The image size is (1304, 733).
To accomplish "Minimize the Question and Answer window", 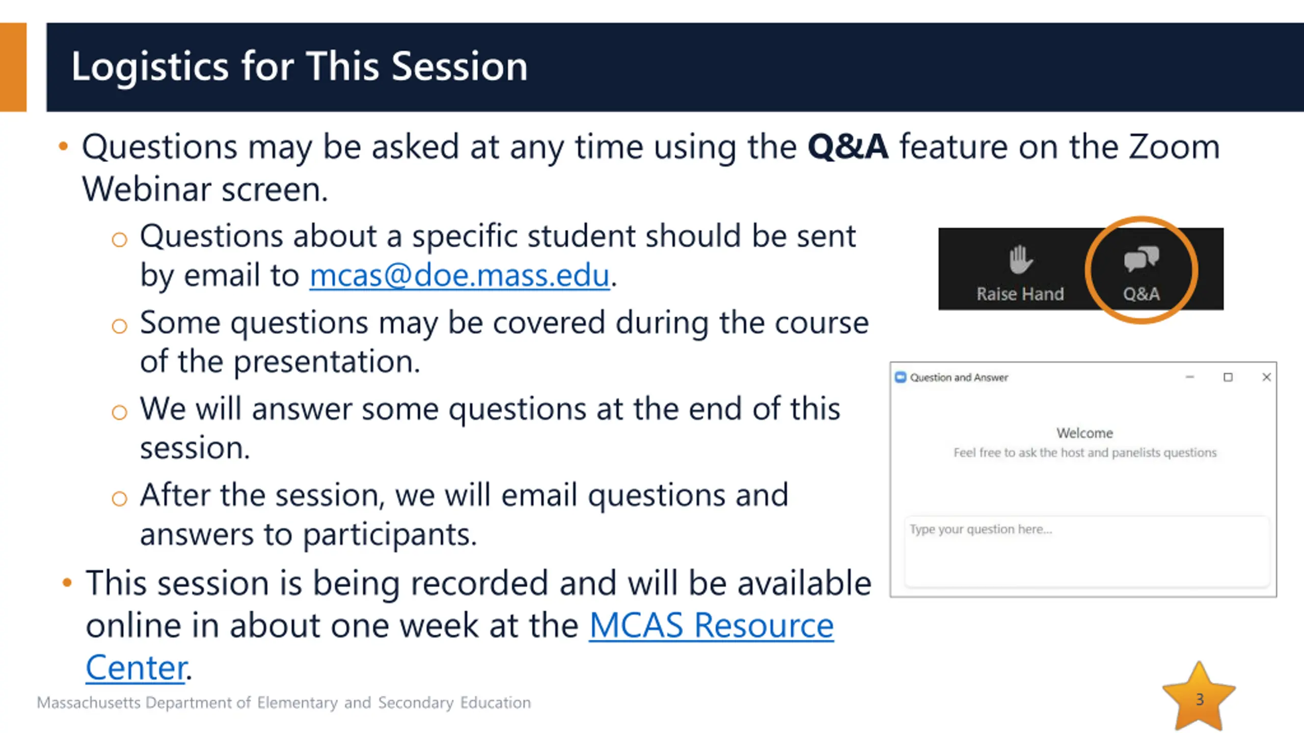I will tap(1190, 377).
